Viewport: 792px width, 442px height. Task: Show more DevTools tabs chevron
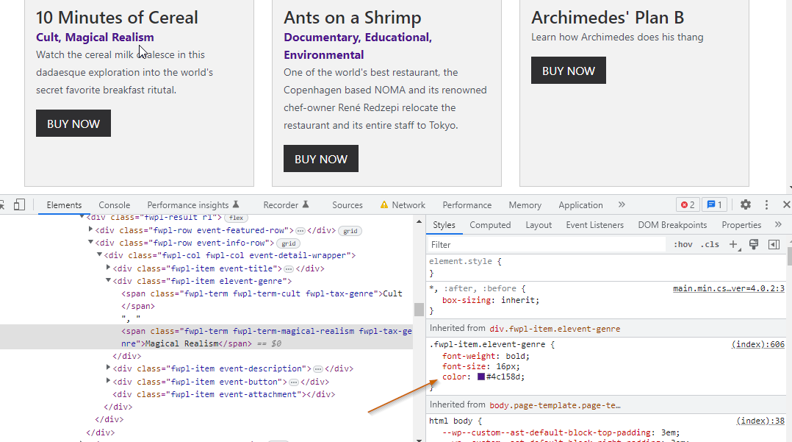click(x=622, y=204)
